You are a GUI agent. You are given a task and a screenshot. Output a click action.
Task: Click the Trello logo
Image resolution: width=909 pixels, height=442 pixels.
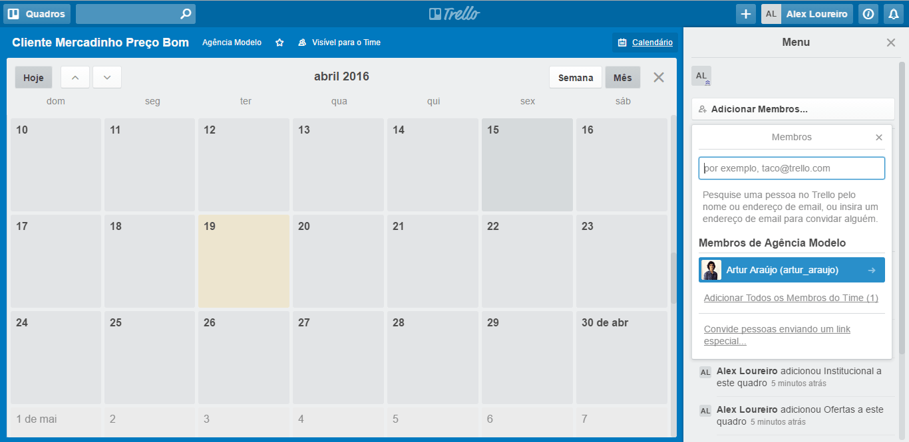(x=454, y=14)
